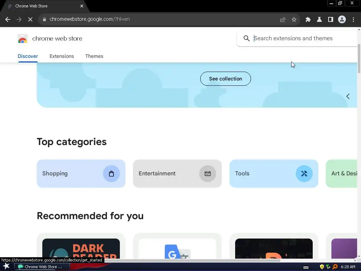The image size is (361, 271).
Task: Click the Entertainment clapperboard icon
Action: click(x=207, y=174)
